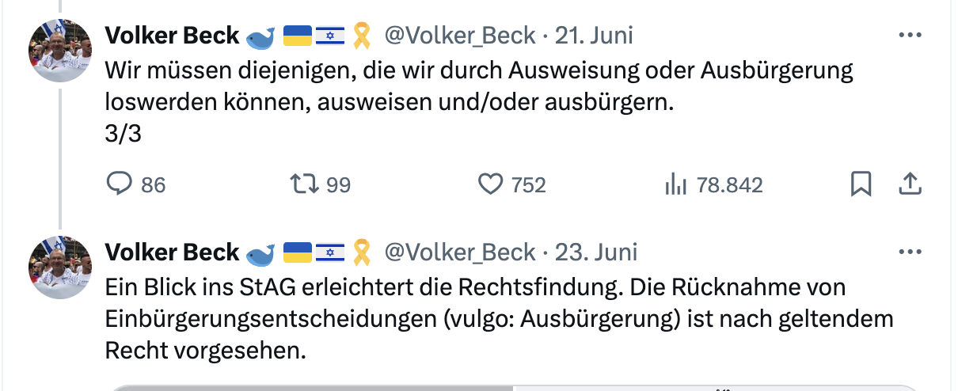Click the 752 likes count
The image size is (958, 391).
coord(528,185)
